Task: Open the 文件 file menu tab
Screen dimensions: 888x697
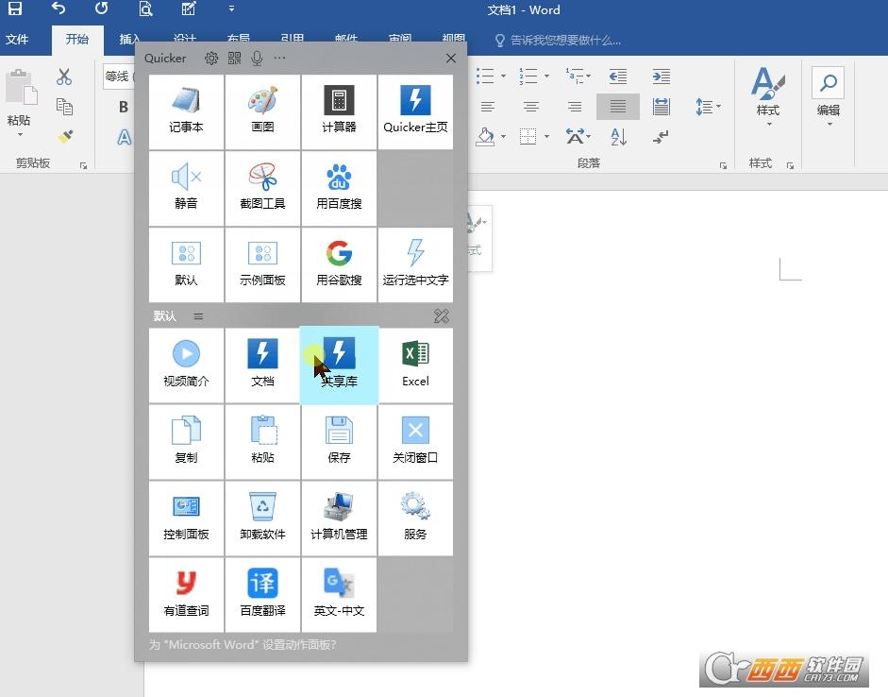Action: coord(17,40)
